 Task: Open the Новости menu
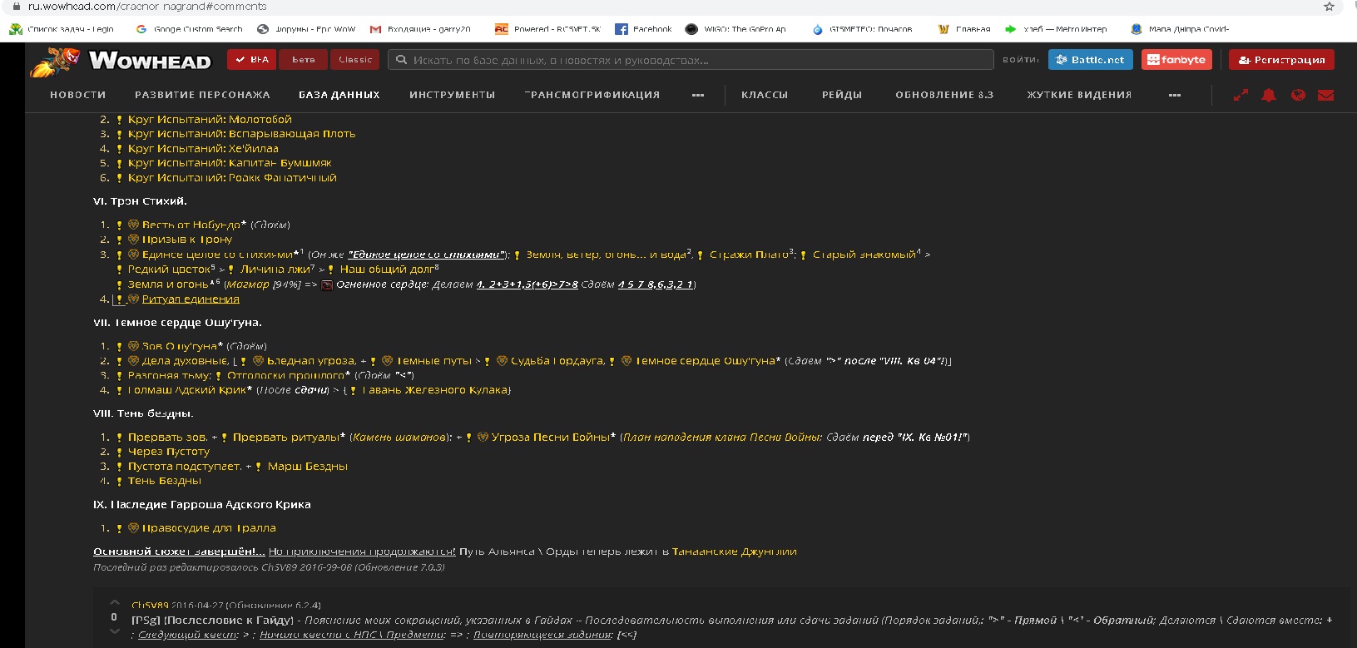[77, 95]
